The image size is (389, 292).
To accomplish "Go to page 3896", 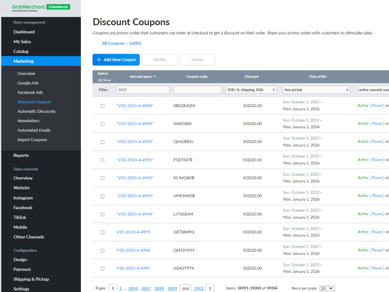I will coord(133,288).
